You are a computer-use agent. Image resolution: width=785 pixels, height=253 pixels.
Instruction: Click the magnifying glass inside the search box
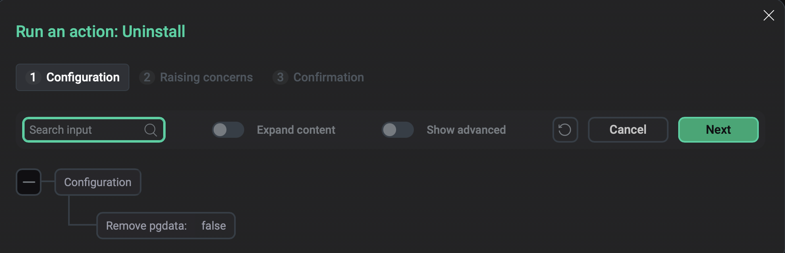(x=150, y=130)
